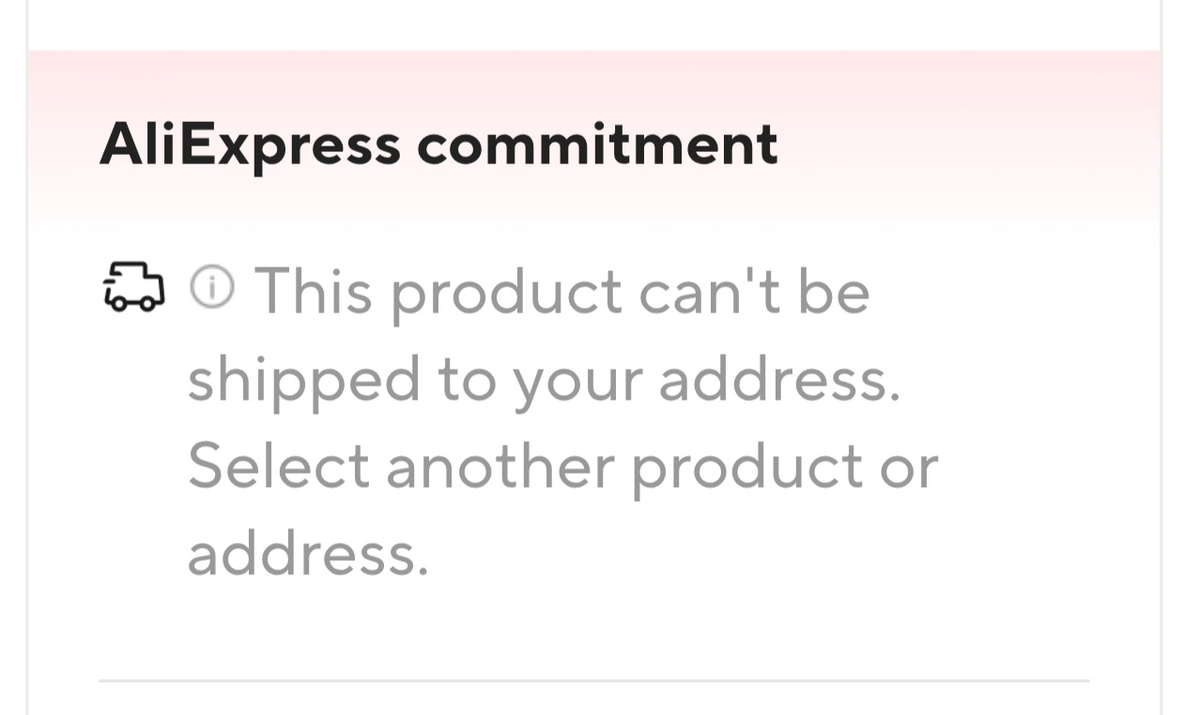Click the word "be" ending the first line
Viewport: 1199px width, 715px height.
pyautogui.click(x=834, y=290)
